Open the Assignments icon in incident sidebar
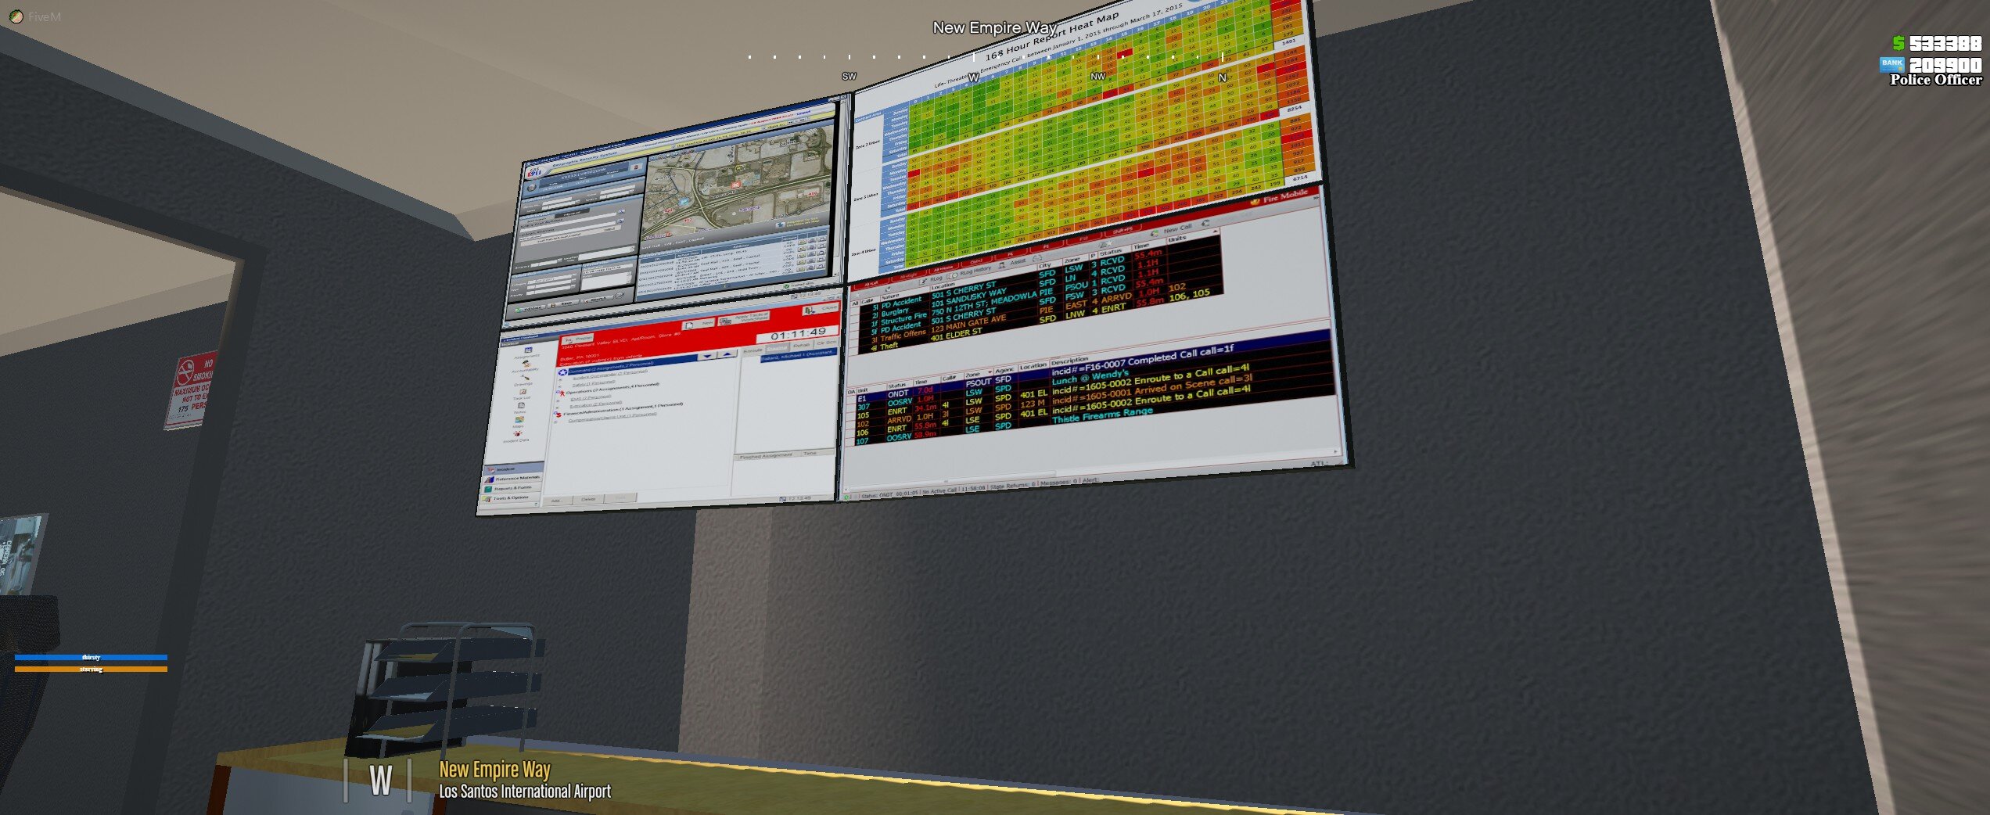 (528, 351)
